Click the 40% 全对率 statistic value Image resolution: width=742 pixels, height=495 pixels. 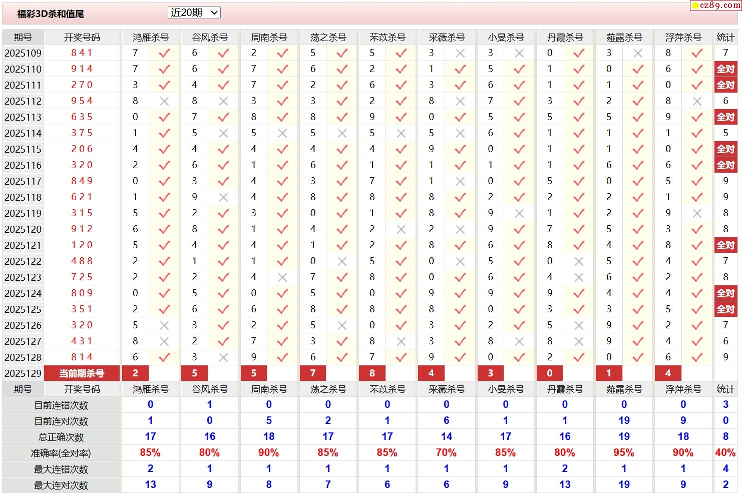[725, 453]
